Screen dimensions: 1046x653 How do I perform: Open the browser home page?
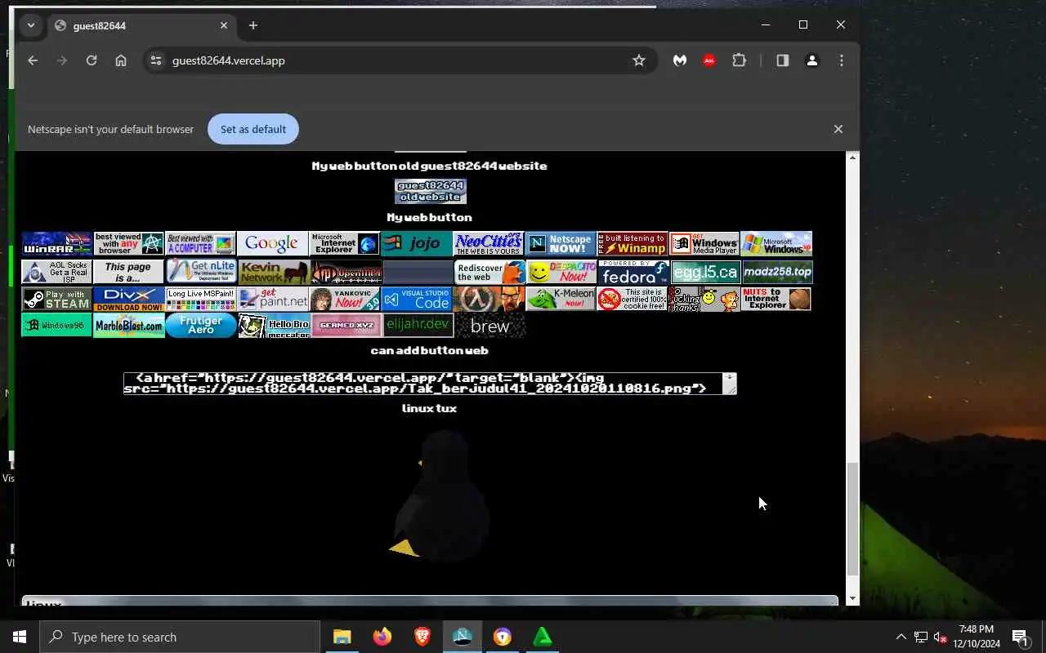121,60
